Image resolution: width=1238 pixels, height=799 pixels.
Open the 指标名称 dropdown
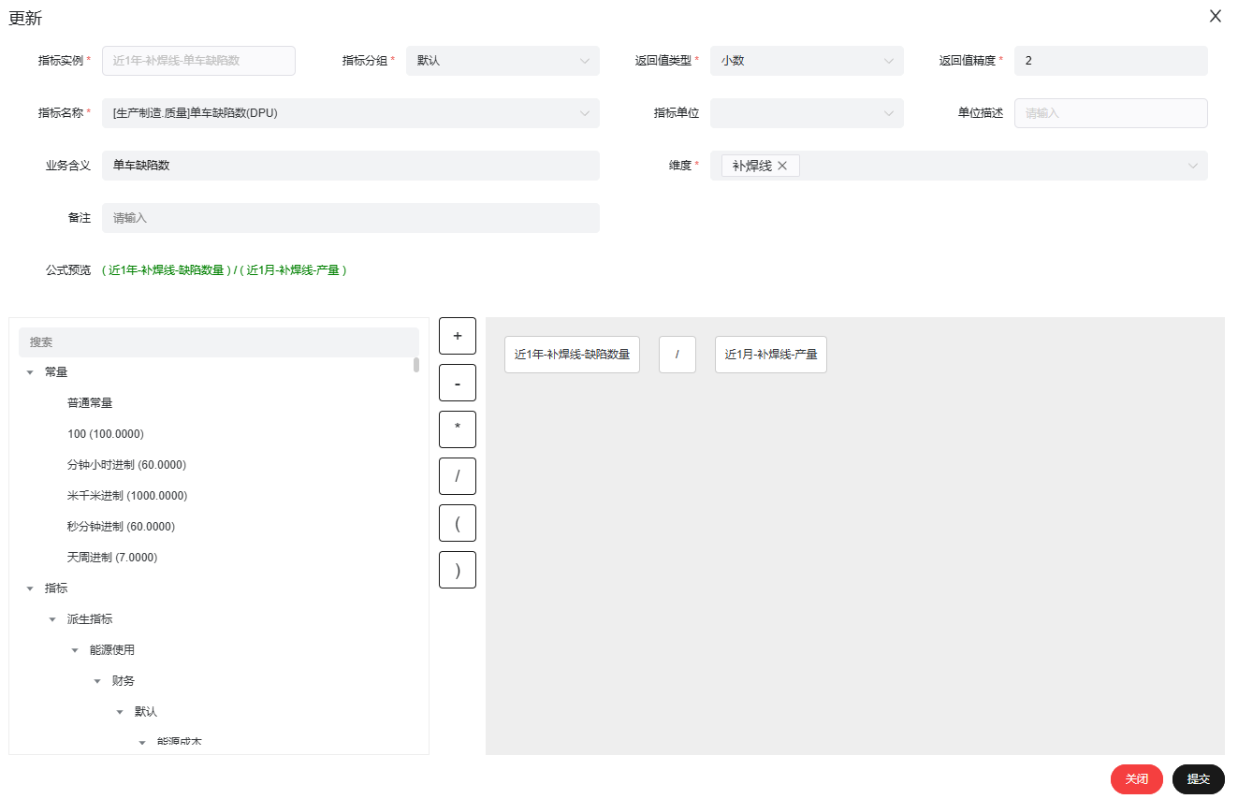coord(350,113)
